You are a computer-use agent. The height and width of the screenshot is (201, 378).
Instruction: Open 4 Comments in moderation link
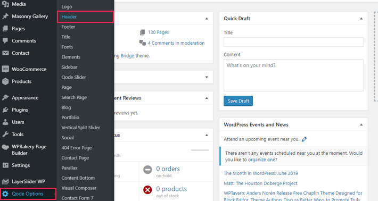click(x=176, y=43)
